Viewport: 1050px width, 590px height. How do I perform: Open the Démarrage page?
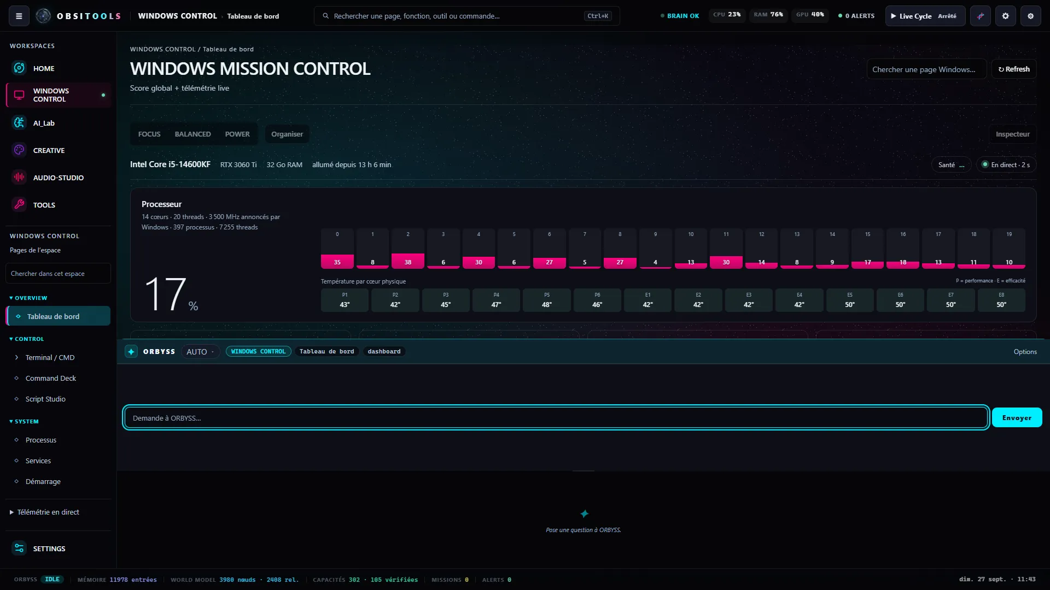(58, 481)
